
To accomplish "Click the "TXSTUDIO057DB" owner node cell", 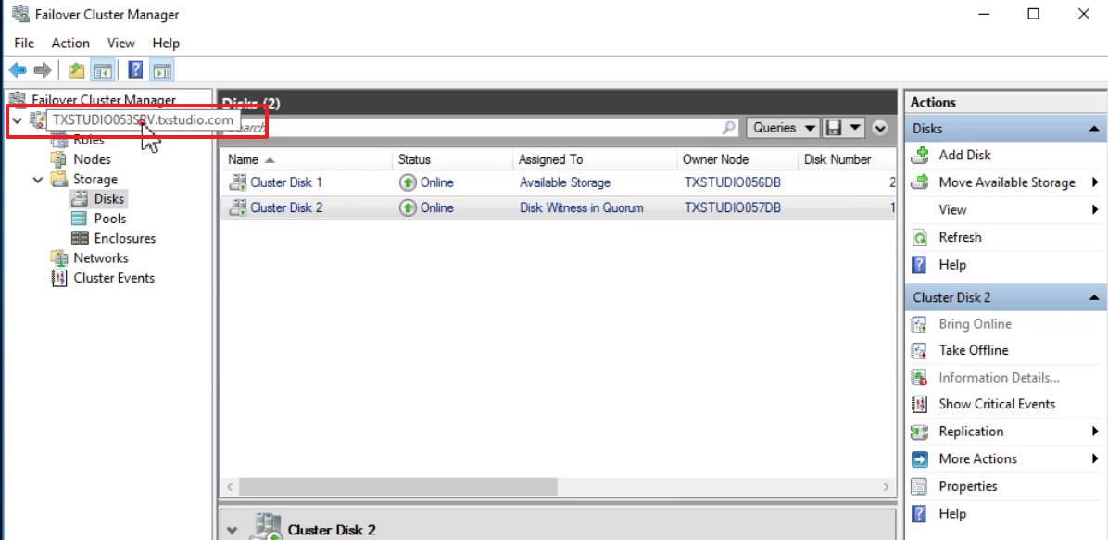I will pyautogui.click(x=733, y=207).
